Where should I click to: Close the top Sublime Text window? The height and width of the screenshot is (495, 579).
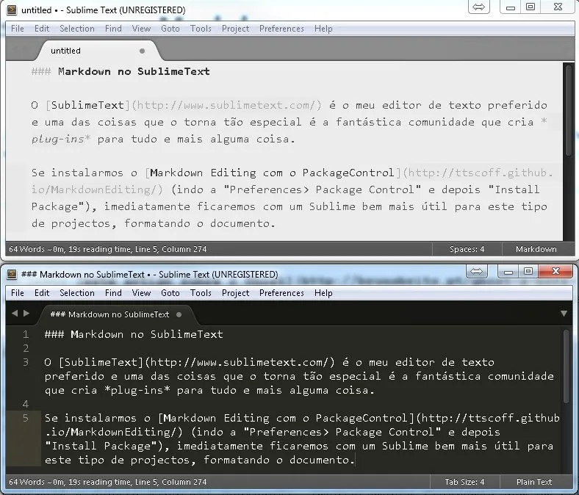558,7
